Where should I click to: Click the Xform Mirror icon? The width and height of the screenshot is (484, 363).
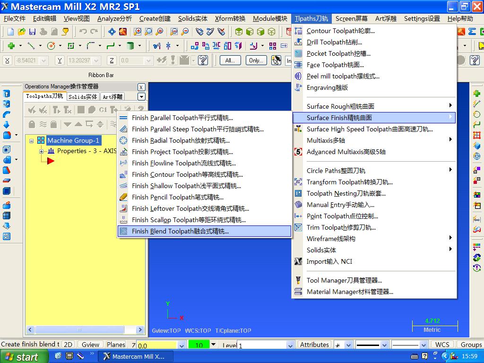pyautogui.click(x=216, y=46)
